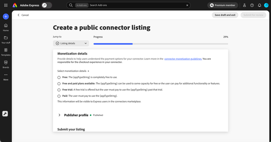The image size is (271, 142).
Task: Open Brands in the sidebar
Action: pos(6,64)
